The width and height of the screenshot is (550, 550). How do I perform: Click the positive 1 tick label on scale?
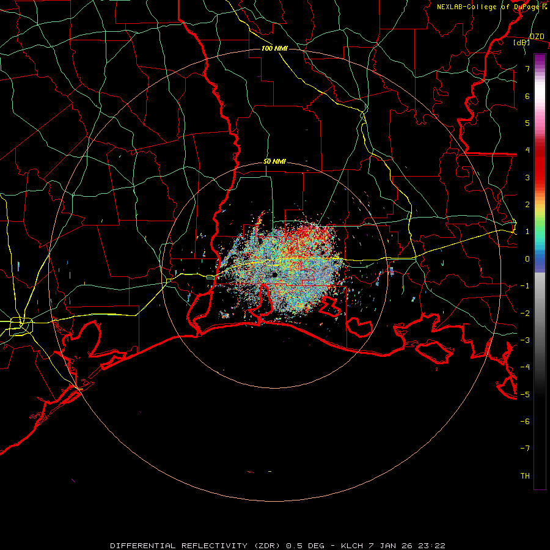527,232
